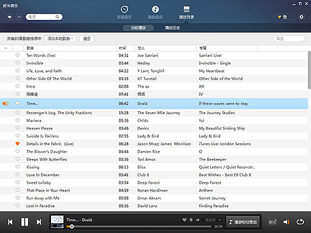Like the song Sweet Lullaby
311x233 pixels.
point(17,182)
